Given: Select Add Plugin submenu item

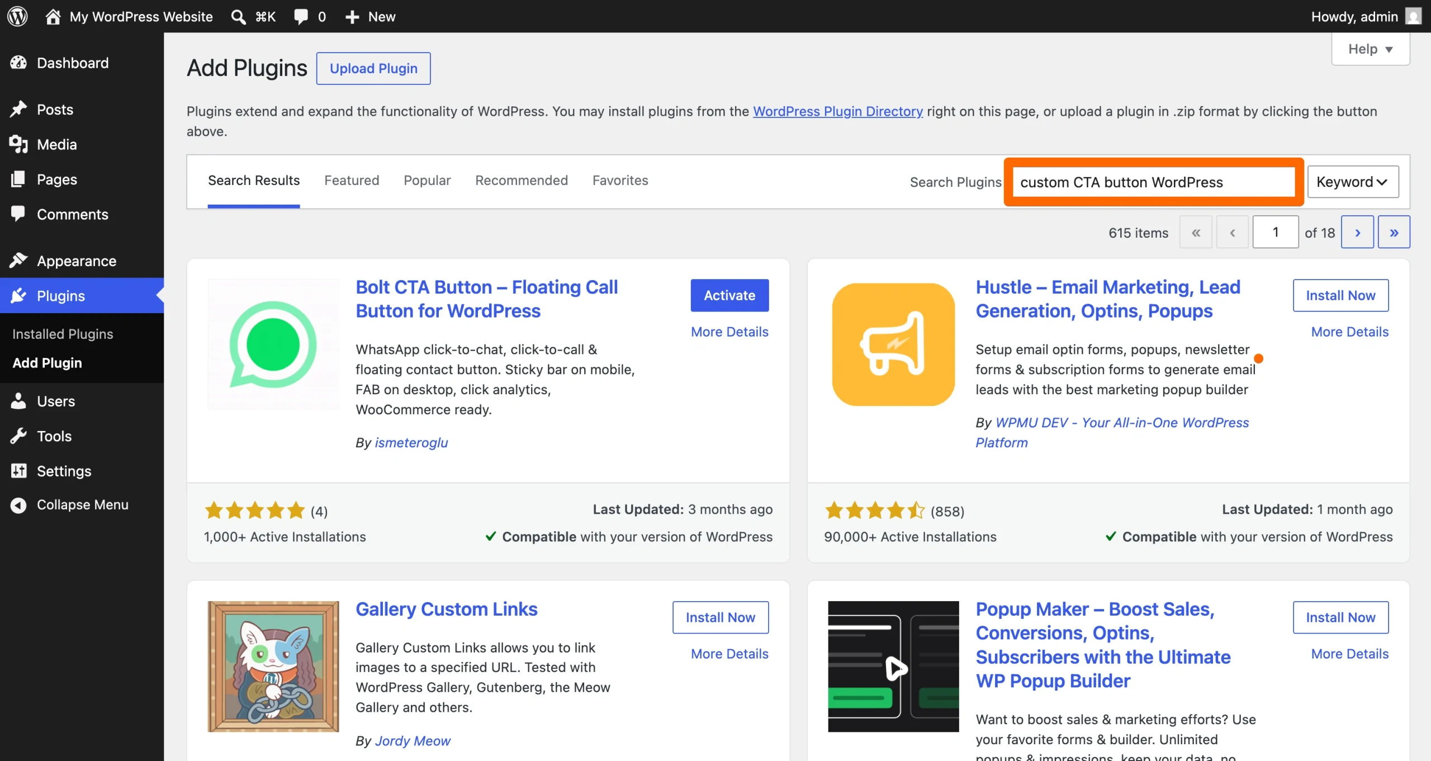Looking at the screenshot, I should click(48, 363).
